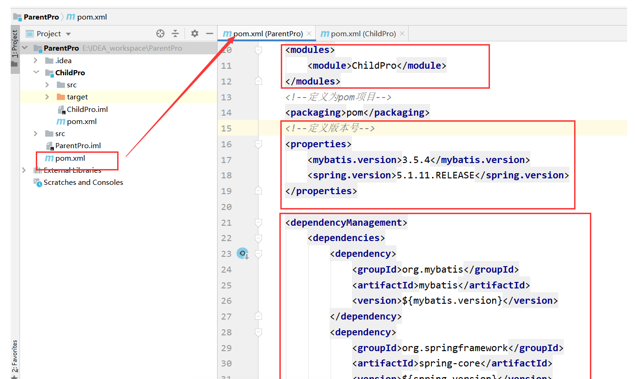Click the Maven icon of root pom.xml

pyautogui.click(x=49, y=158)
